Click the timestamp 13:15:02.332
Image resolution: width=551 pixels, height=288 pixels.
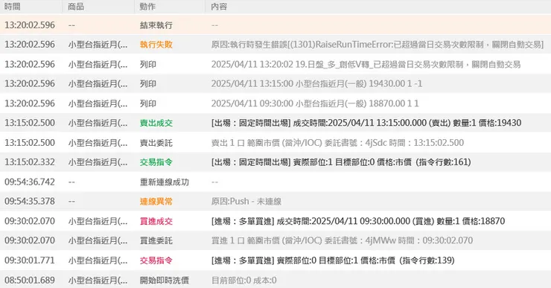(30, 162)
